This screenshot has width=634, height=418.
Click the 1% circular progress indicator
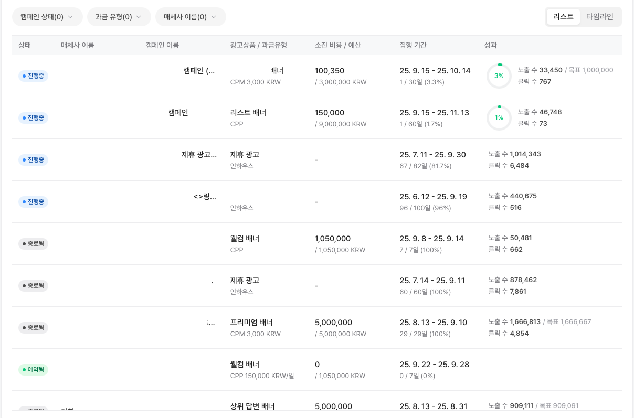[499, 118]
